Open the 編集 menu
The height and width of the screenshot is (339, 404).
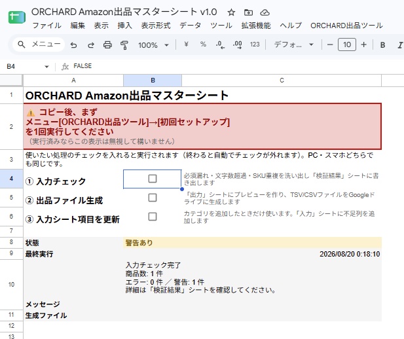pos(77,26)
